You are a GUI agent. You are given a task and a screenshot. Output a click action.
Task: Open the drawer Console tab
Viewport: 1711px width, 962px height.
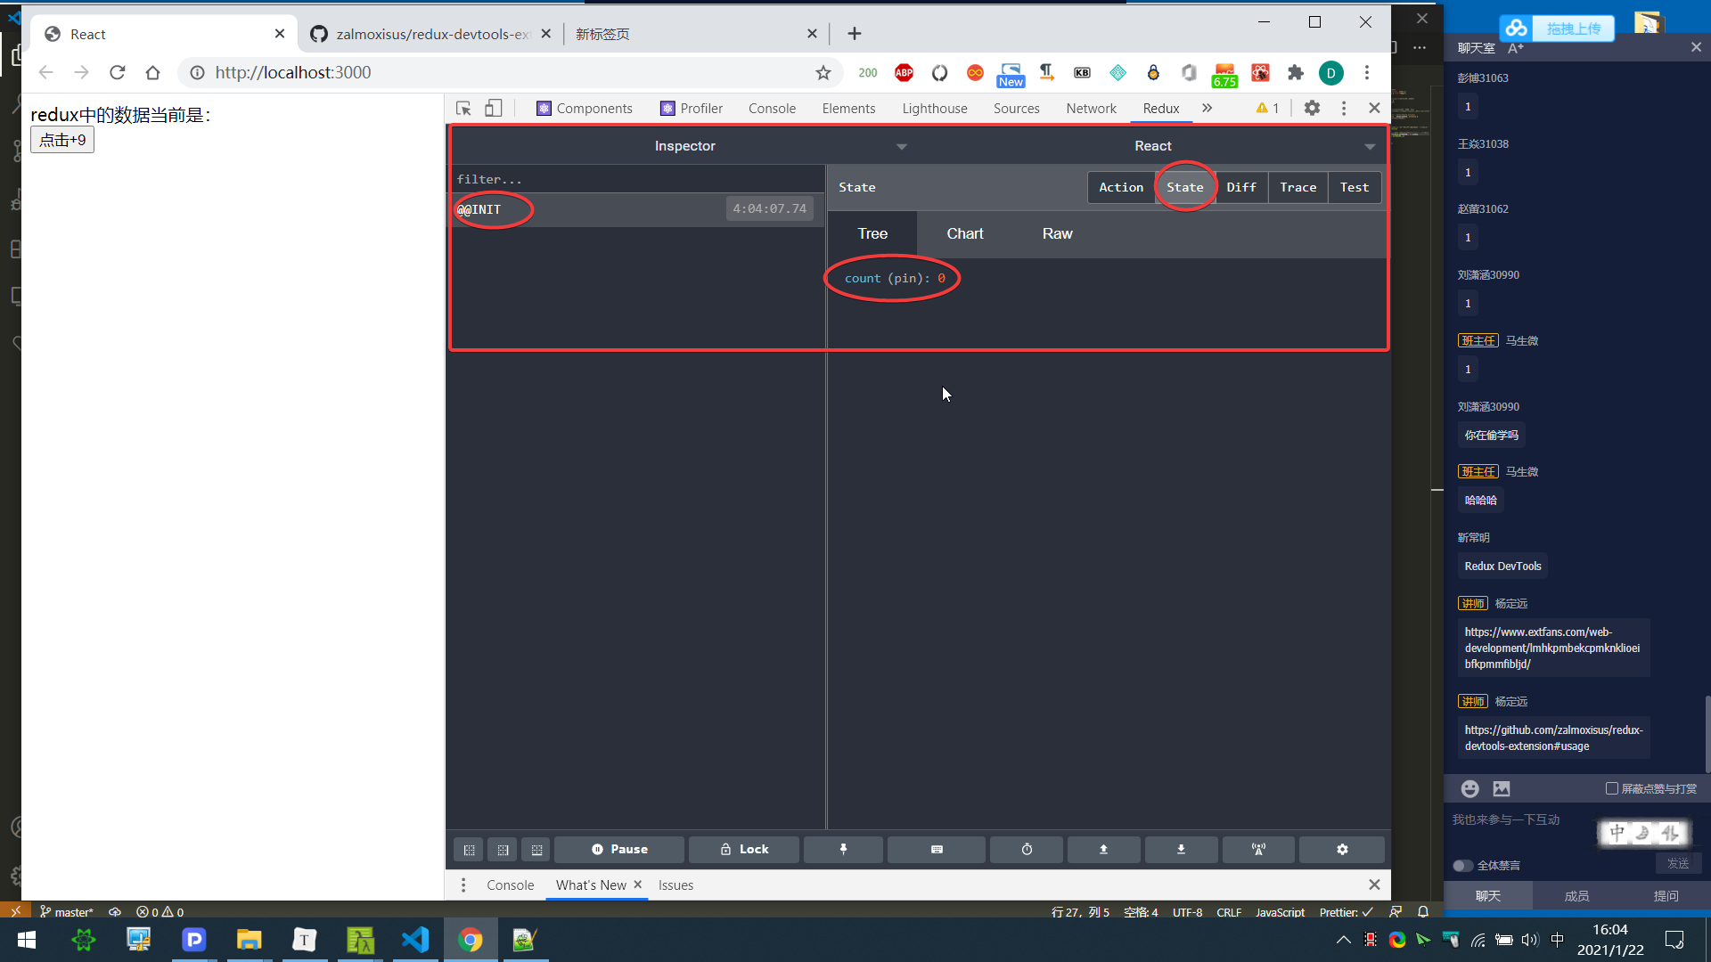click(x=511, y=885)
